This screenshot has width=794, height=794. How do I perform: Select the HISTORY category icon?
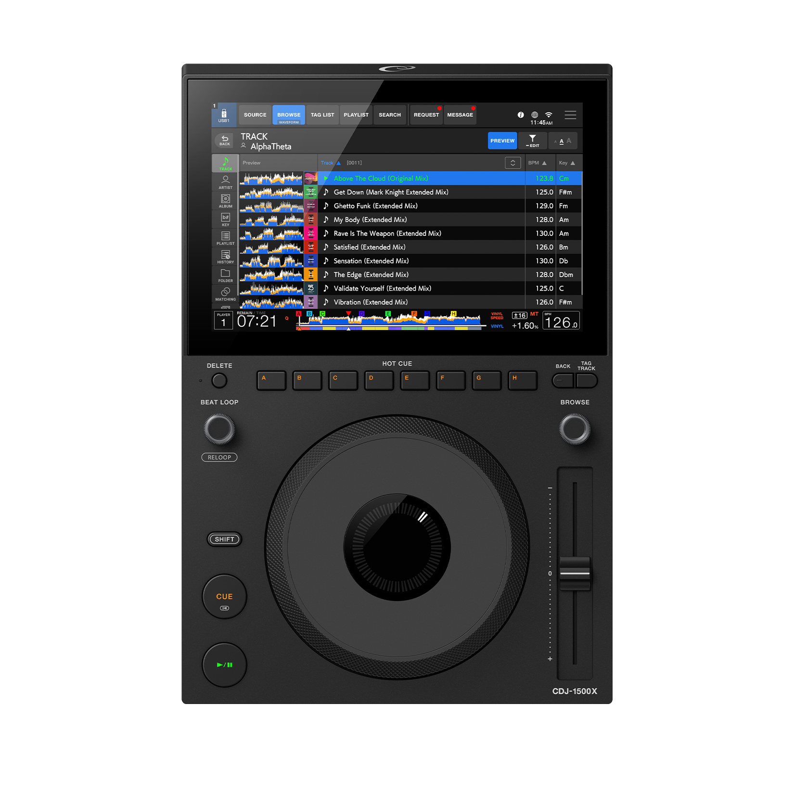click(225, 257)
